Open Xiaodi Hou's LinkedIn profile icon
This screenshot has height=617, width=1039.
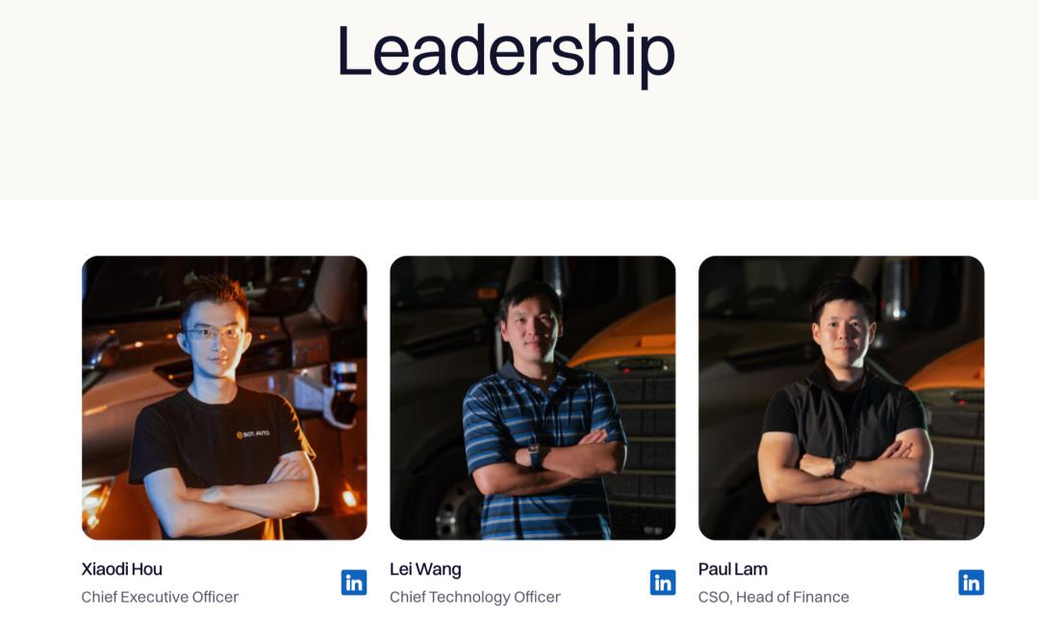[354, 582]
